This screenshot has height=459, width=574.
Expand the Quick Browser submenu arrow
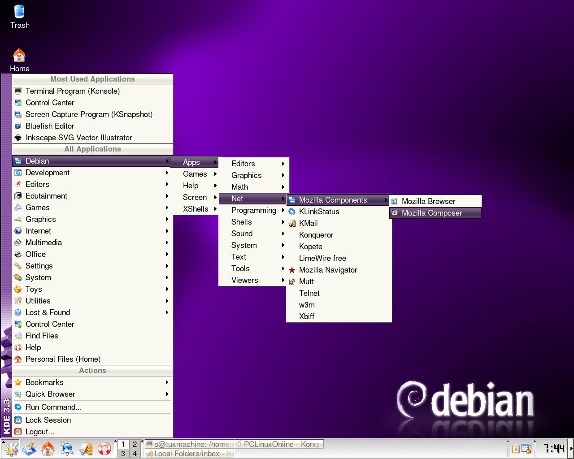(167, 394)
